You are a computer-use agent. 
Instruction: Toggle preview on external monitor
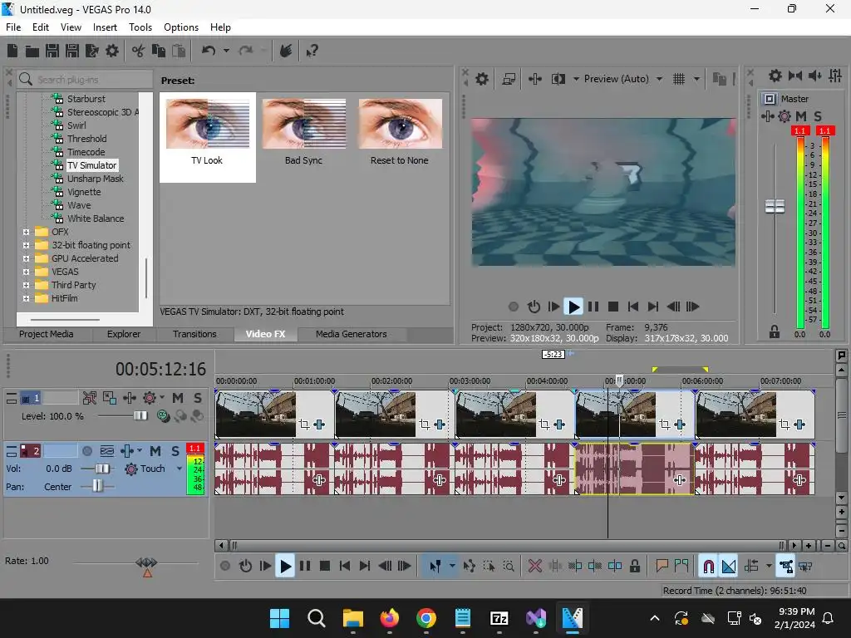[x=509, y=79]
